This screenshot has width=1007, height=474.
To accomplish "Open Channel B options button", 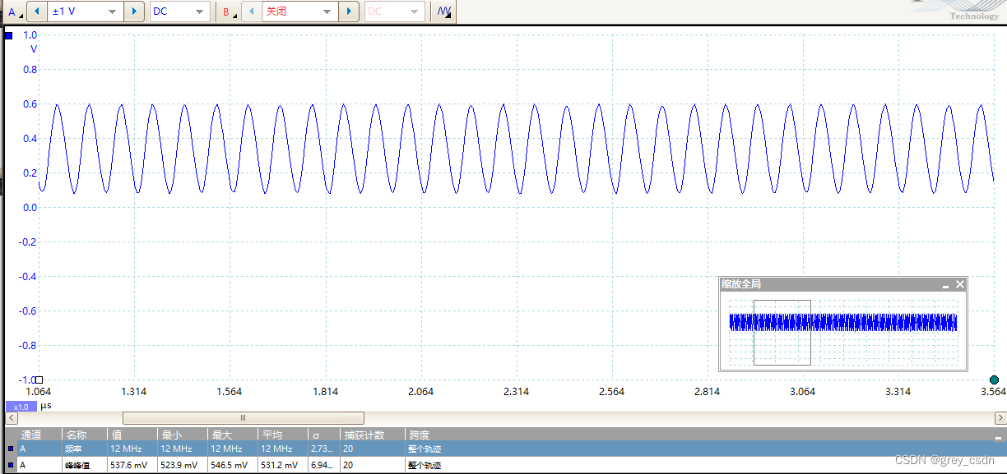I will click(229, 12).
